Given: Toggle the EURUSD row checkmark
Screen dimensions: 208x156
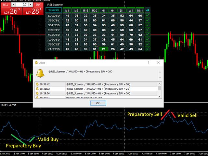Looking at the screenshot, I should tap(148, 15).
